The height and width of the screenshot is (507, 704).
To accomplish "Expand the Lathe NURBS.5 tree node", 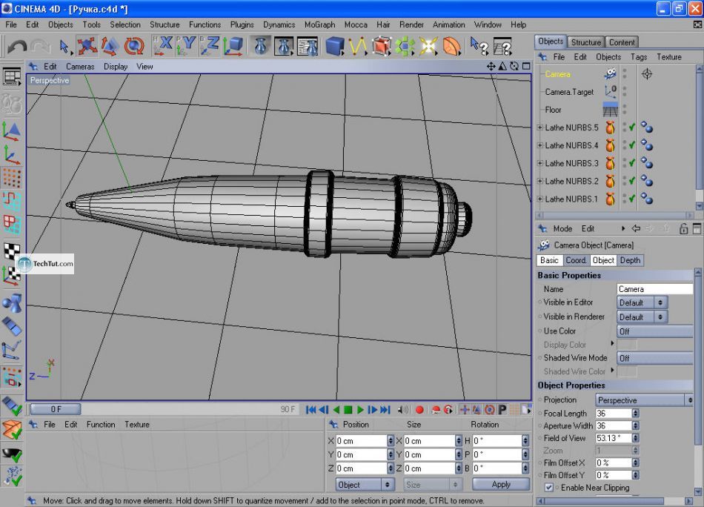I will click(540, 127).
